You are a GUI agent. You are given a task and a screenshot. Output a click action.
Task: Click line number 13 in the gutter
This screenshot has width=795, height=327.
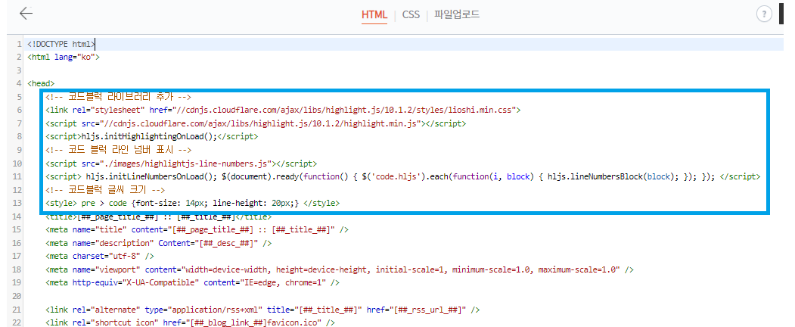tap(17, 204)
